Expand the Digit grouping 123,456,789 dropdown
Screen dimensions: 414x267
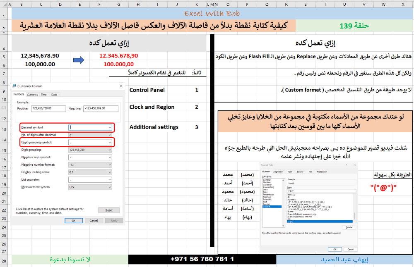click(110, 150)
